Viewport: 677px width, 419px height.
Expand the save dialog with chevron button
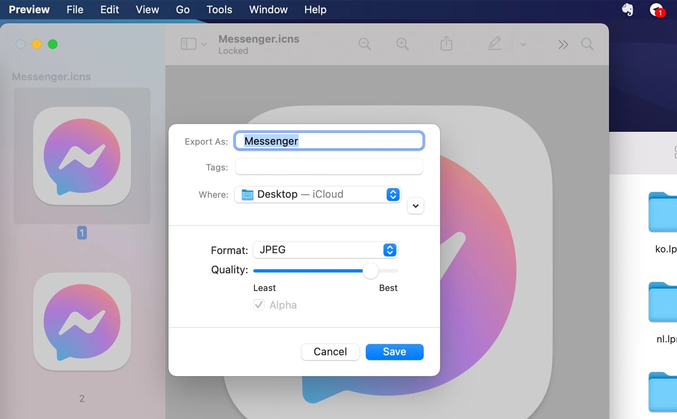point(416,206)
